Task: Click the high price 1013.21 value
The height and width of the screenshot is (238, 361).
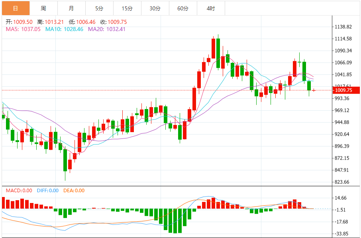Action: pos(54,22)
